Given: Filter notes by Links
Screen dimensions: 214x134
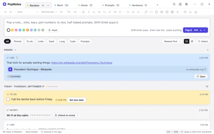Looking at the screenshot, I should click(x=41, y=41).
